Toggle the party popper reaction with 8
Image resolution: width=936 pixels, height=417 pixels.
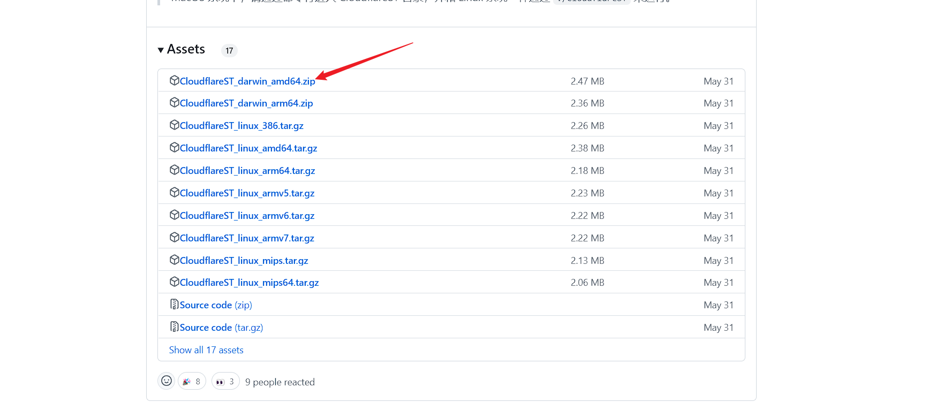tap(192, 381)
